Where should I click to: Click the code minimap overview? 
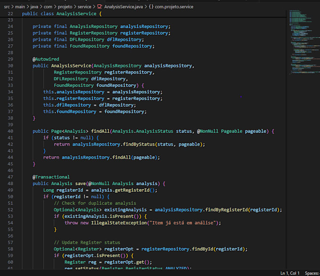click(304, 42)
